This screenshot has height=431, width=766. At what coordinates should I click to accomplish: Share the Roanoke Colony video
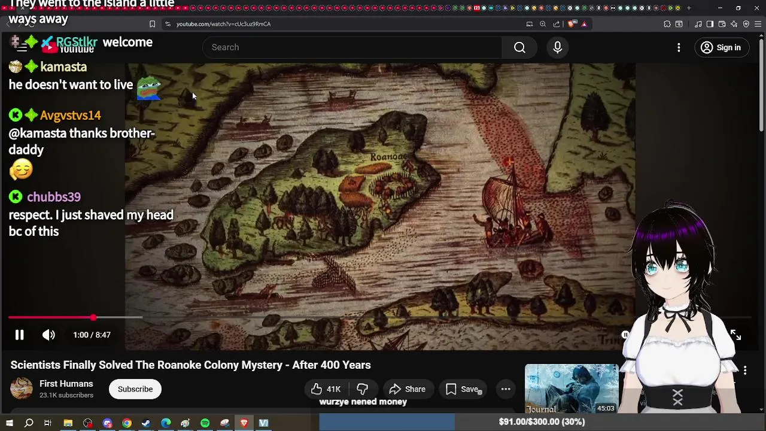(x=408, y=389)
